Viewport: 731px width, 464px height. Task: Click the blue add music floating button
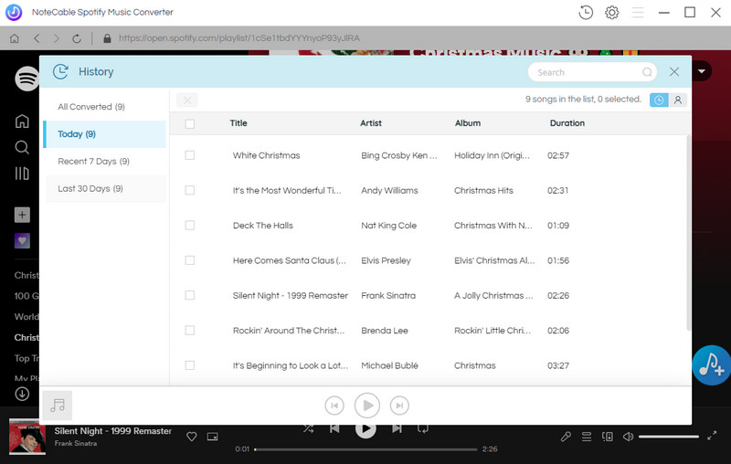pyautogui.click(x=710, y=365)
